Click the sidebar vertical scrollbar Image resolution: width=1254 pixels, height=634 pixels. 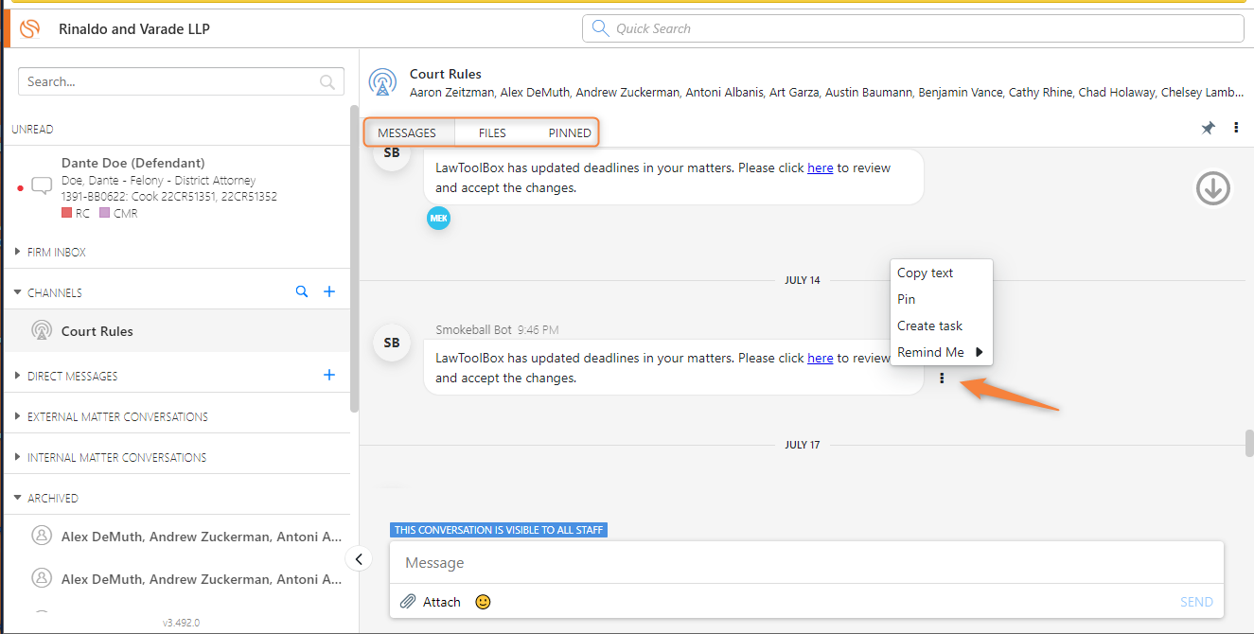click(x=354, y=257)
